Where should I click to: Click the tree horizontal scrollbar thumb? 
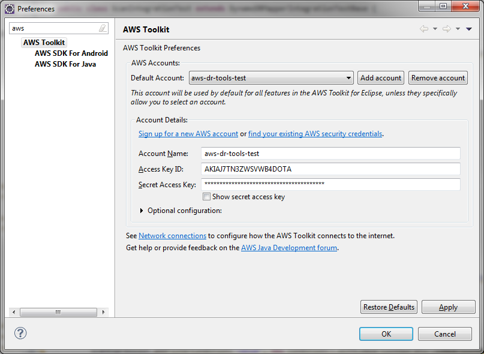(58, 312)
